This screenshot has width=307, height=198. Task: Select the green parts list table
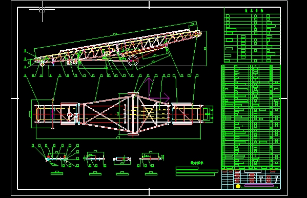[x=251, y=117]
